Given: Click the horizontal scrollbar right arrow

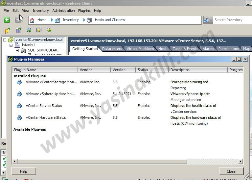Looking at the screenshot, I should point(241,161).
